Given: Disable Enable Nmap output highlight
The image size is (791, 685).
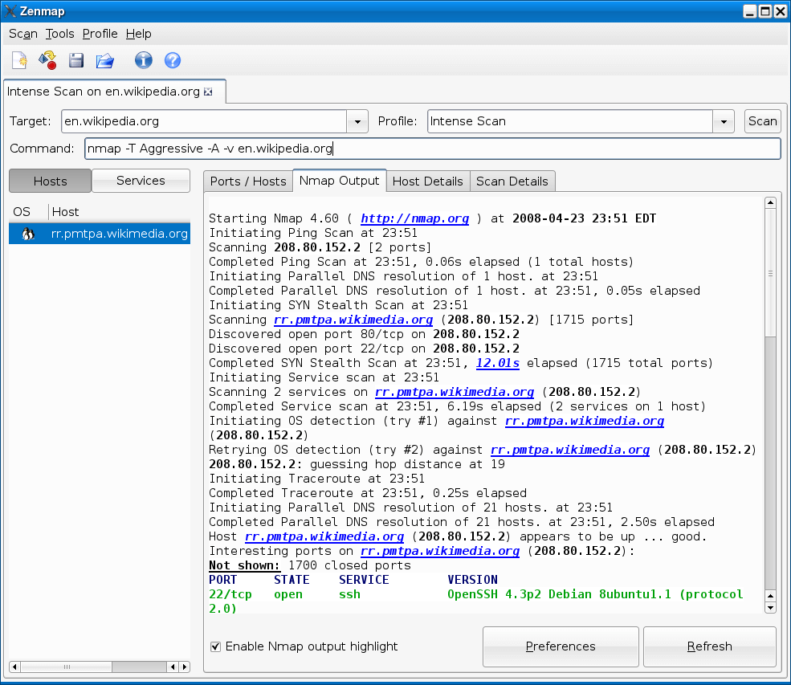Looking at the screenshot, I should click(x=215, y=646).
